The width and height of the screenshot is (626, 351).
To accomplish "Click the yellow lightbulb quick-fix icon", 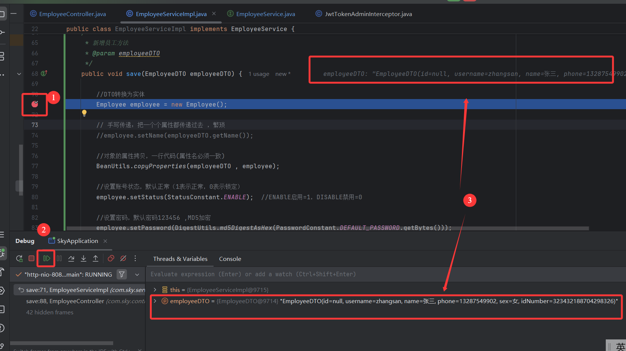I will (x=84, y=113).
